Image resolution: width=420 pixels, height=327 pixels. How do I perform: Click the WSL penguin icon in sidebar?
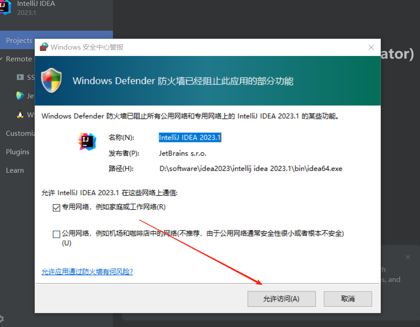[20, 115]
